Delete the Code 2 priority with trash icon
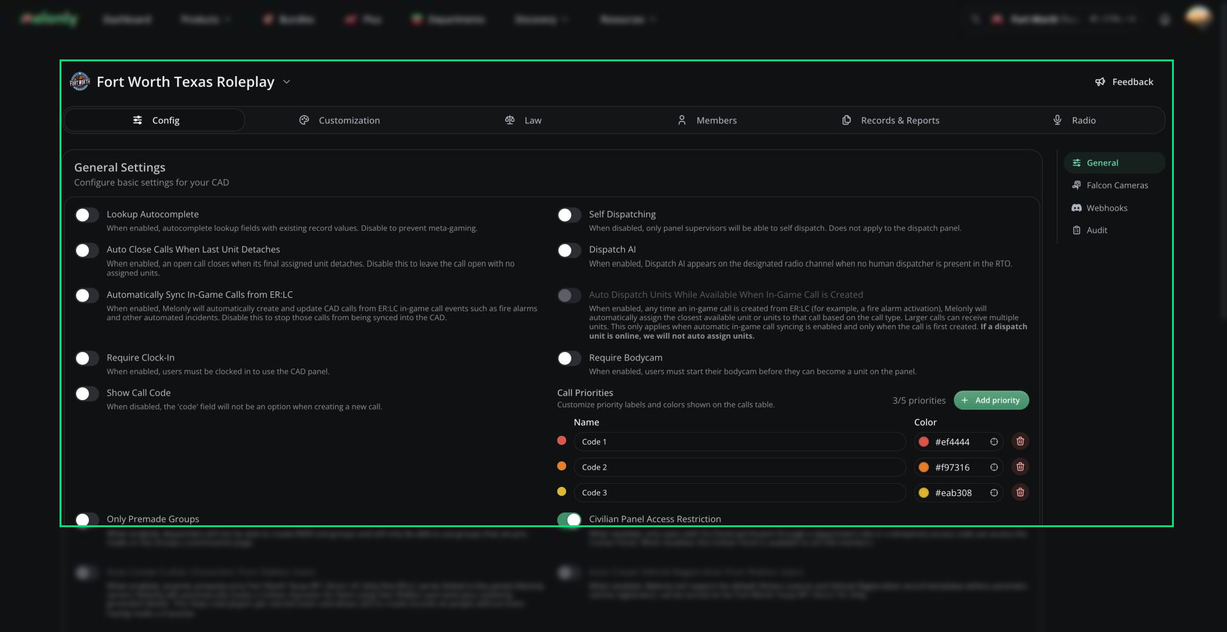This screenshot has width=1227, height=632. point(1020,467)
